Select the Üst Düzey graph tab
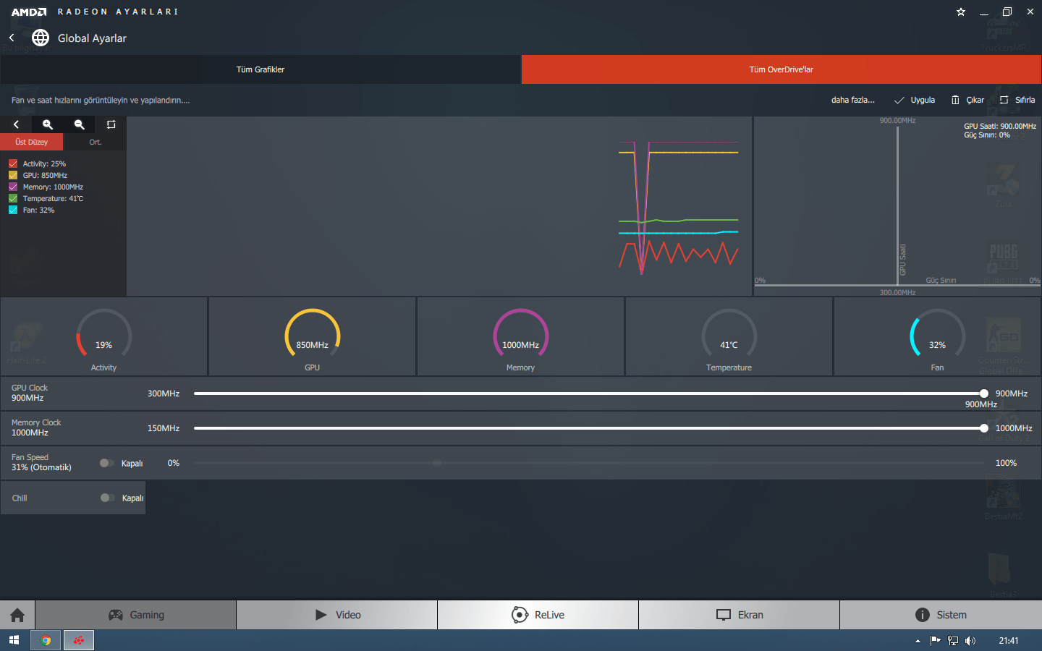The width and height of the screenshot is (1042, 651). click(31, 142)
